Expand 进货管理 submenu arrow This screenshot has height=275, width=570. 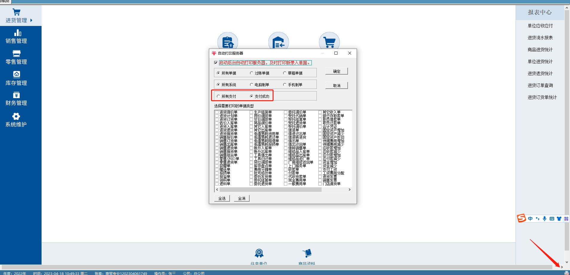pos(31,20)
